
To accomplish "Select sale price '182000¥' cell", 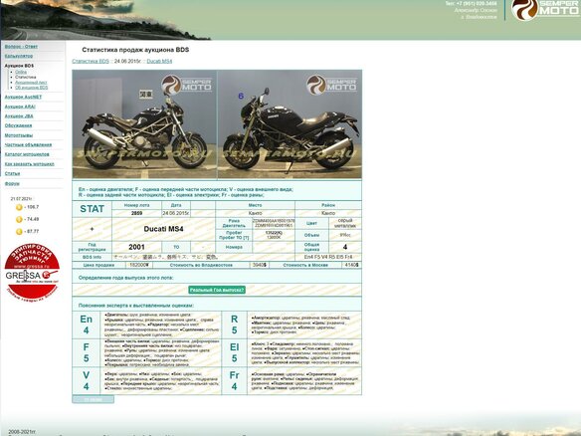I will 139,265.
